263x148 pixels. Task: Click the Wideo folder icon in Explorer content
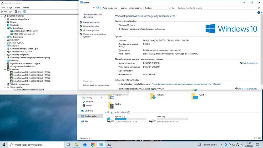click(x=111, y=105)
